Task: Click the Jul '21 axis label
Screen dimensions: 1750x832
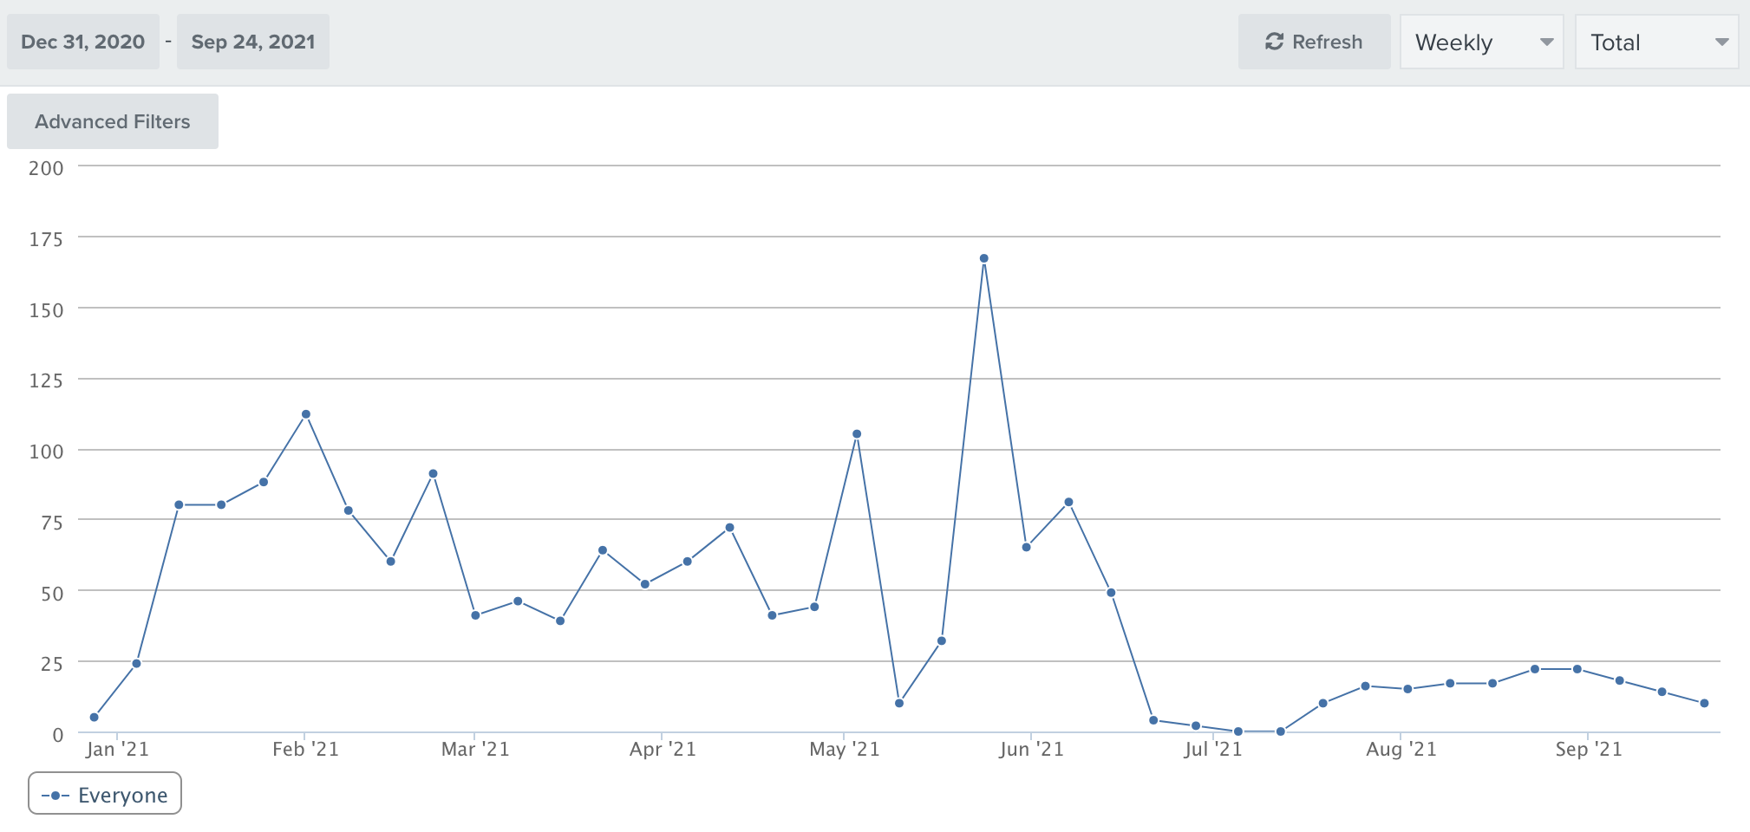Action: tap(1213, 750)
